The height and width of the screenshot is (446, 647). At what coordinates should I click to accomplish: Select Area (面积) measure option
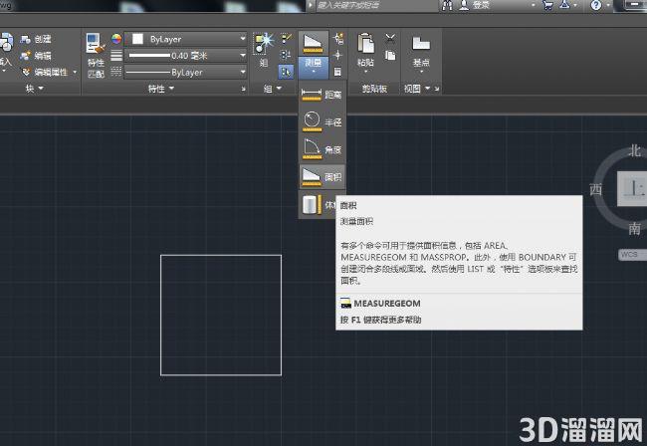tap(323, 176)
